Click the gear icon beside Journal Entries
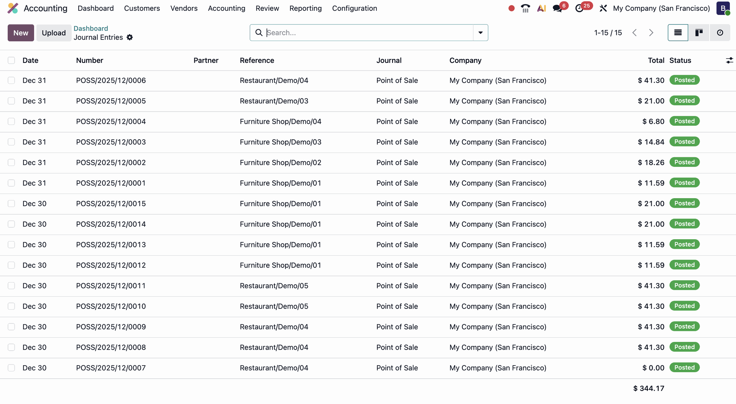Viewport: 736px width, 404px height. point(130,38)
